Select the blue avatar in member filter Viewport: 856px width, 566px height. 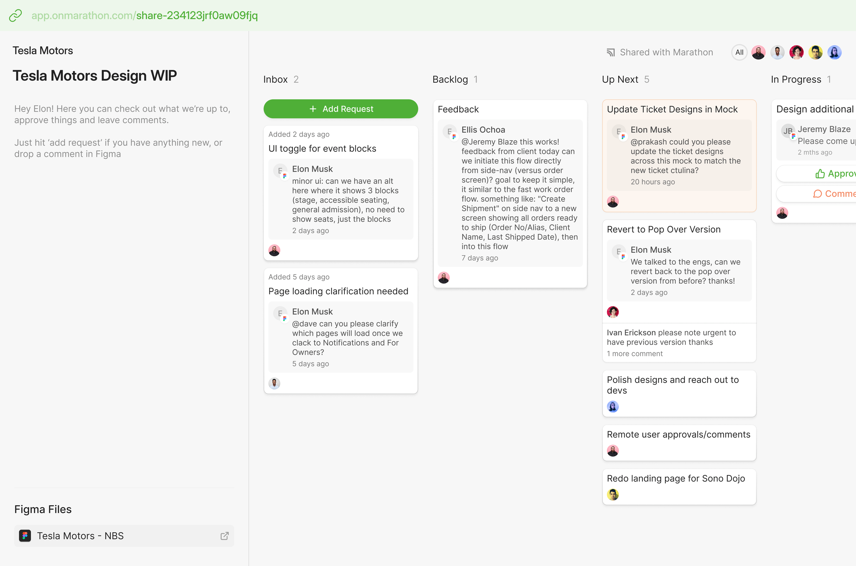[x=834, y=53]
